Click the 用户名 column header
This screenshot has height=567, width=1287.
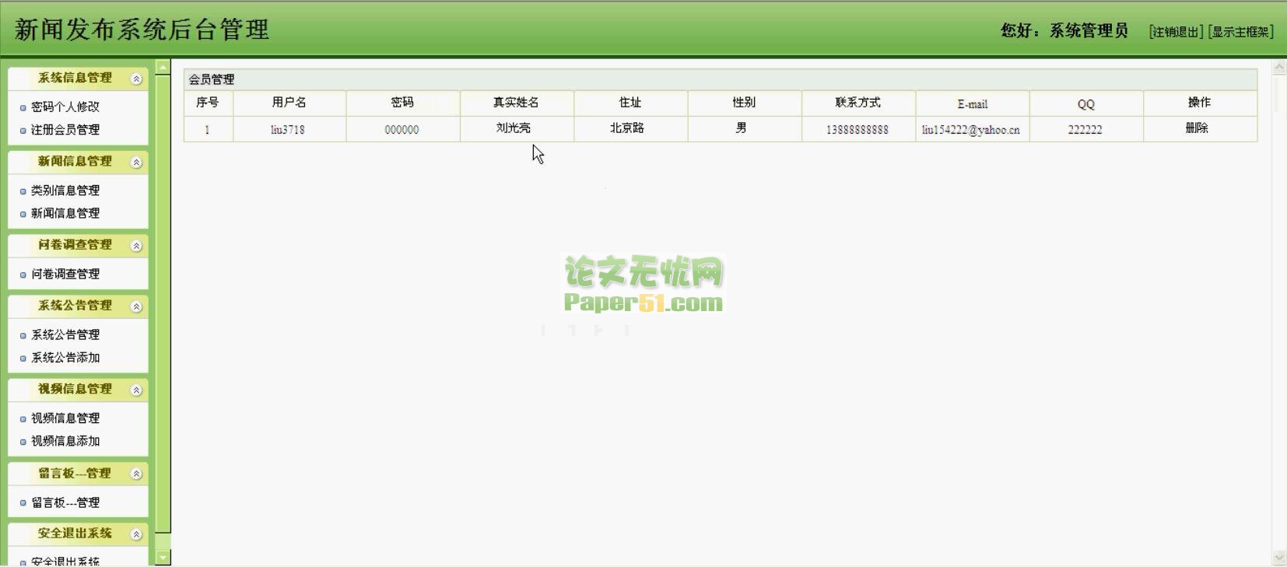click(289, 103)
